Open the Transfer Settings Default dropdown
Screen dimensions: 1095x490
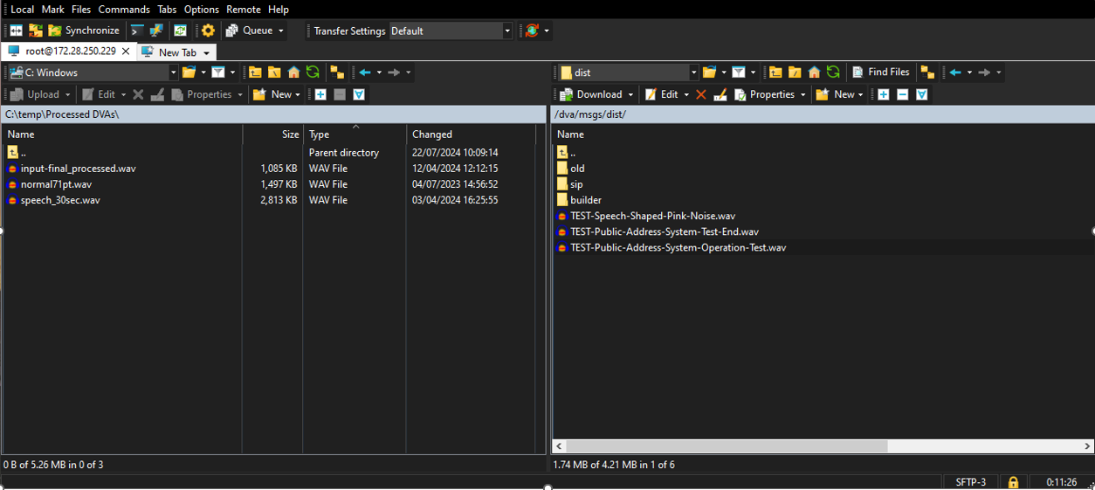pos(451,31)
